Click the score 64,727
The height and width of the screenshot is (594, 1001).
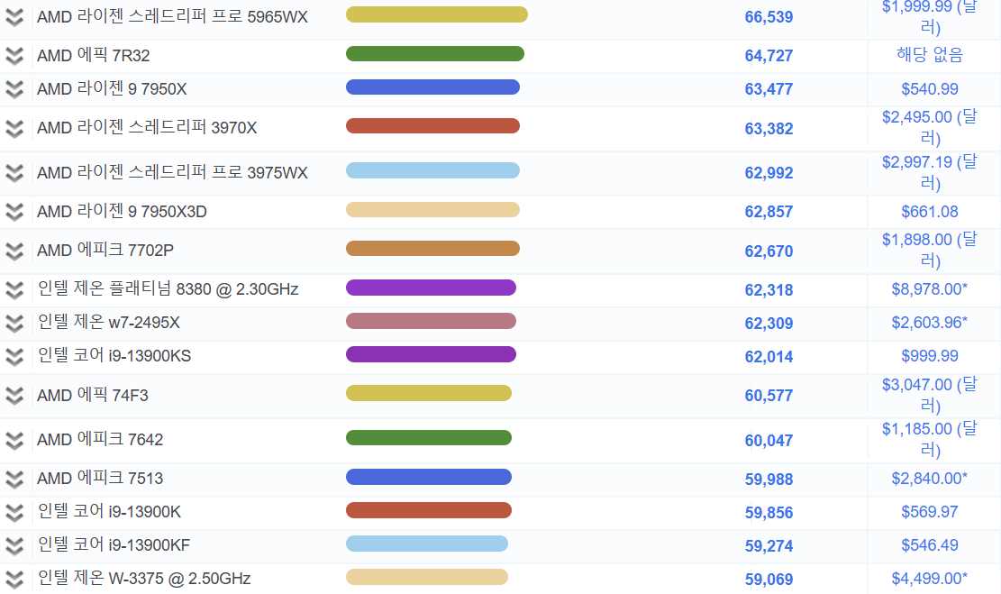click(769, 56)
